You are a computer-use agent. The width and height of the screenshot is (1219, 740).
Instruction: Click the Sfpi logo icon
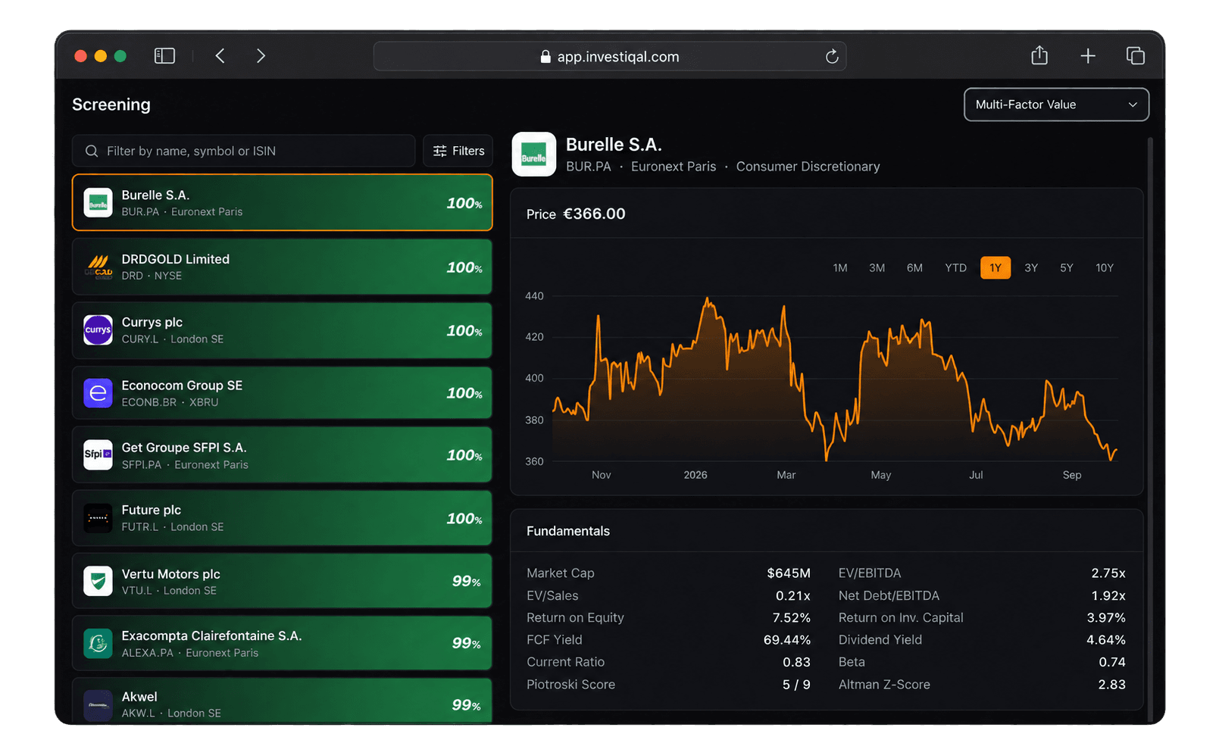[x=98, y=455]
